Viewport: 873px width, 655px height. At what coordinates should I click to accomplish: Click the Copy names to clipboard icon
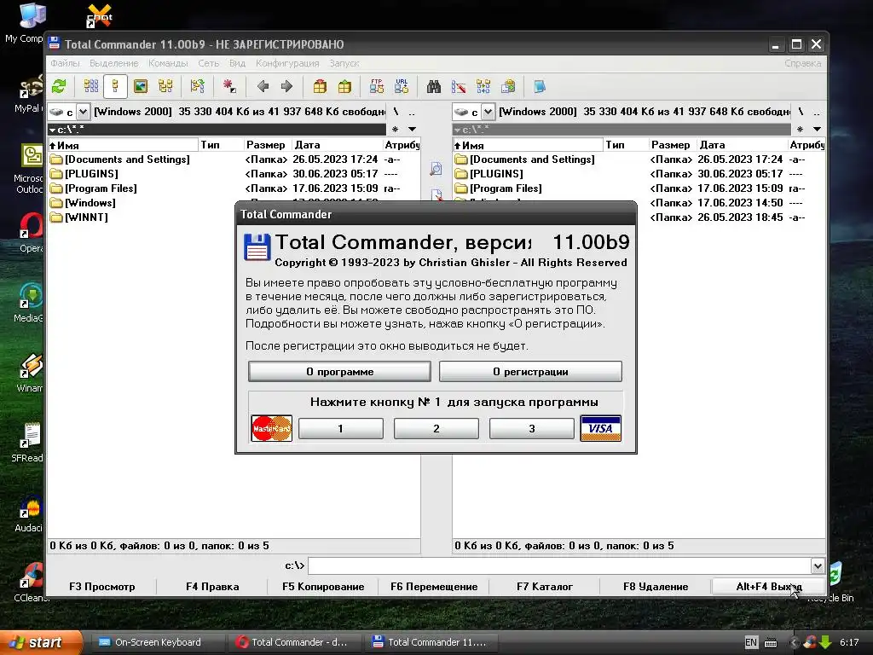(508, 86)
